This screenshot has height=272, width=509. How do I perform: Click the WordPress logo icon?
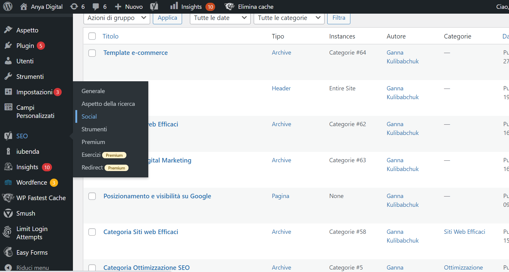click(8, 6)
